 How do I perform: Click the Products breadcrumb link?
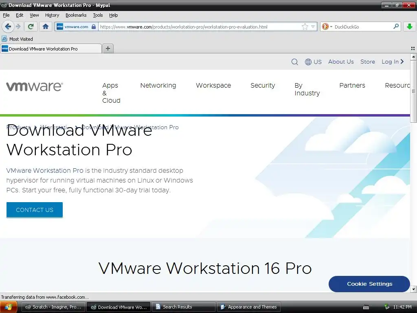[18, 127]
